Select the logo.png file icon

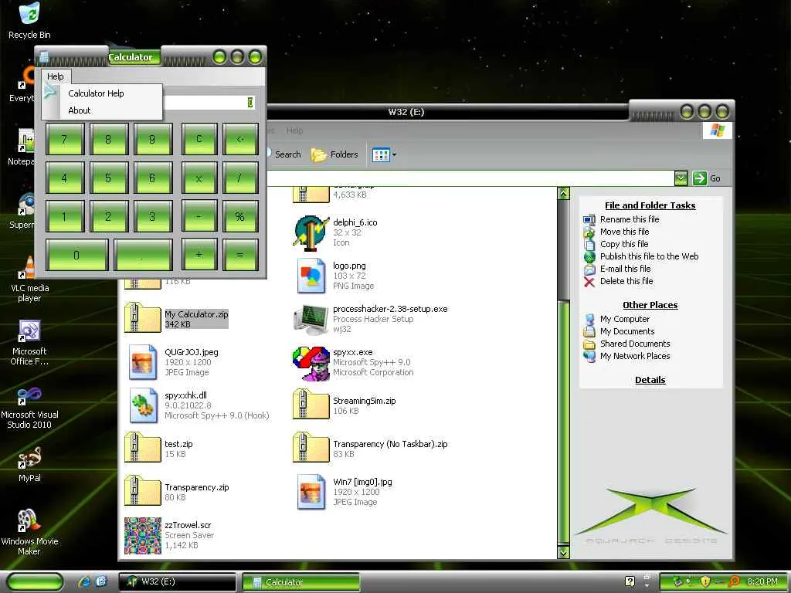click(311, 276)
